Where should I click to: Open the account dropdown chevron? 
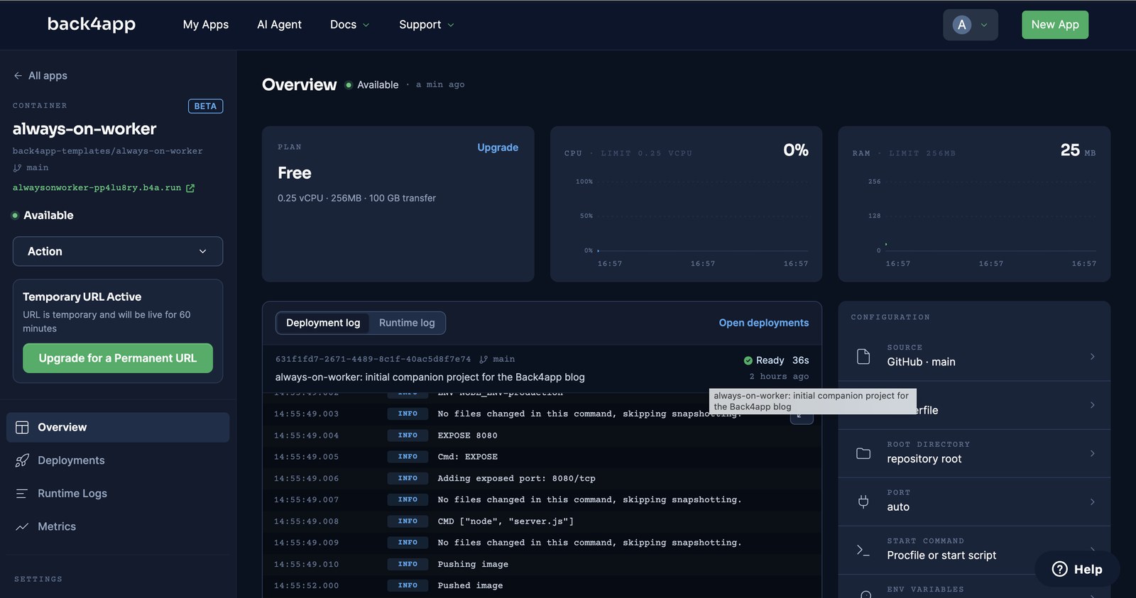pyautogui.click(x=984, y=25)
